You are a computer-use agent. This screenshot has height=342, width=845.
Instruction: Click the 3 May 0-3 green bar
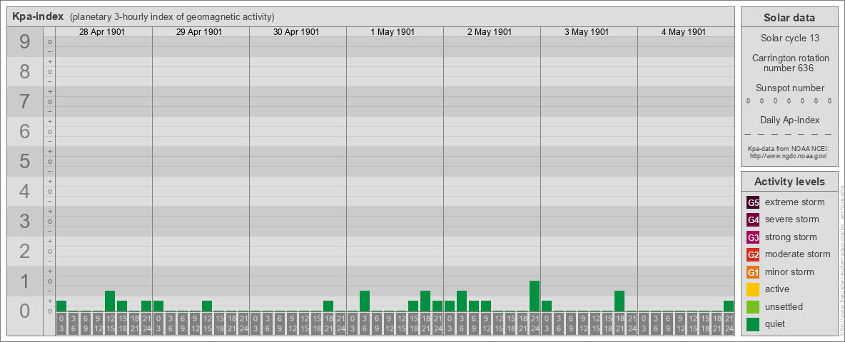pyautogui.click(x=547, y=306)
